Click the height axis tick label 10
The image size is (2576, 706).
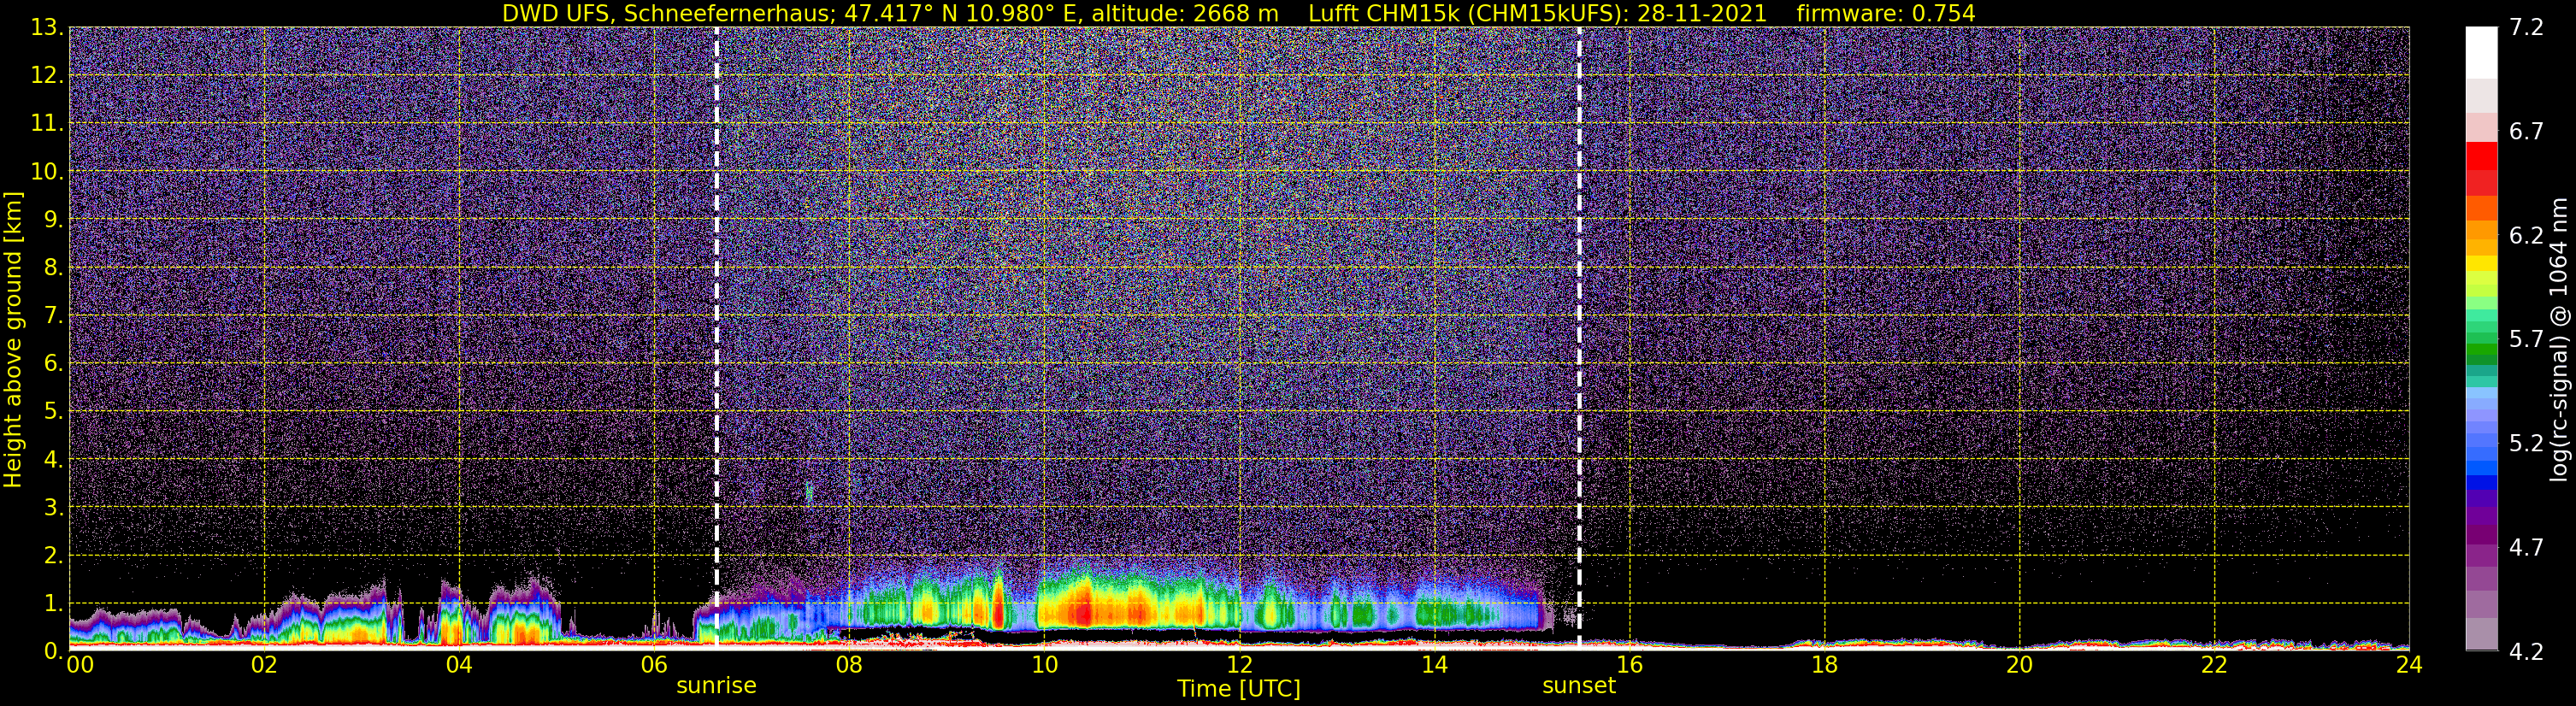tap(47, 171)
